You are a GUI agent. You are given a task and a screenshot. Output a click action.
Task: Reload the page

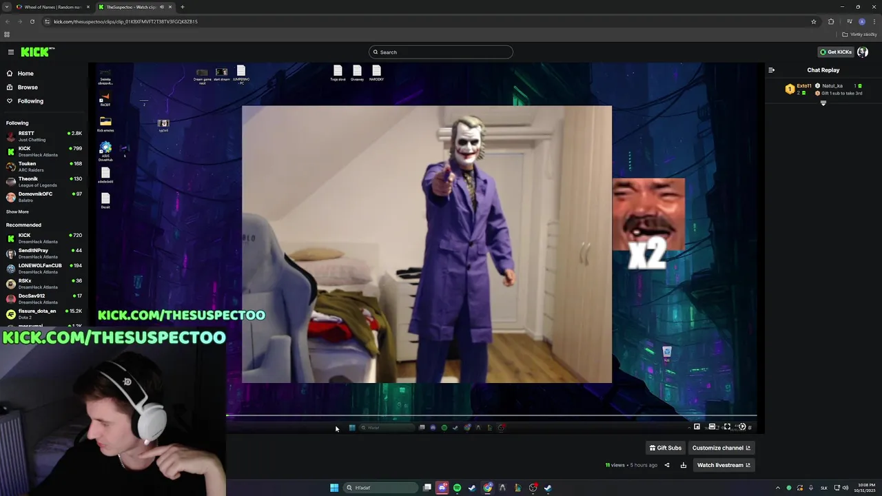(32, 21)
